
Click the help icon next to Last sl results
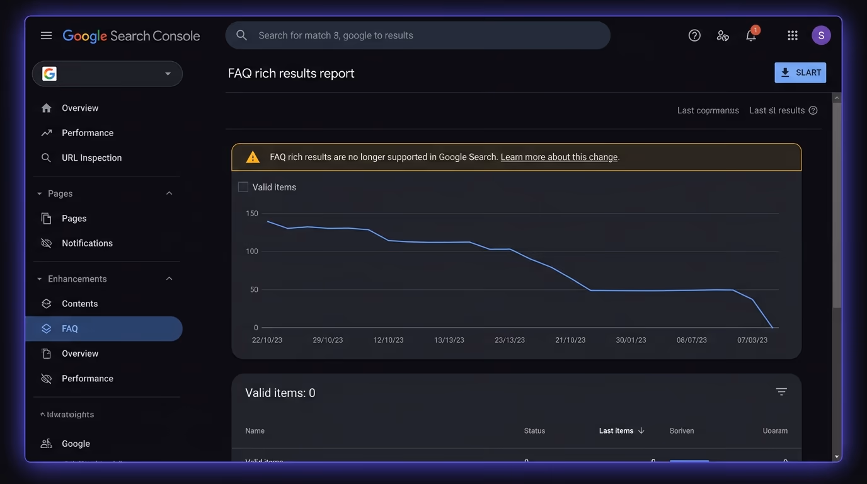click(x=813, y=110)
